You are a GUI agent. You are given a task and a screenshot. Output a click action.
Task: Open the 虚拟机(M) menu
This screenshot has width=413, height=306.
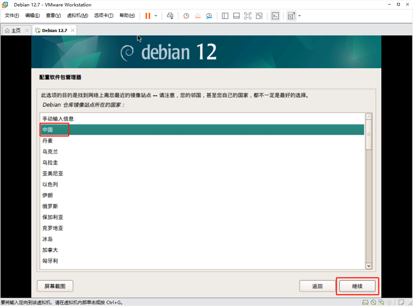pyautogui.click(x=78, y=16)
